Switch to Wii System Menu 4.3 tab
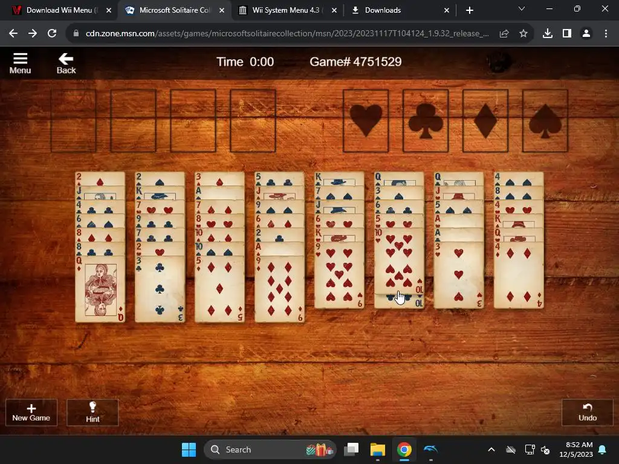This screenshot has width=619, height=464. [286, 10]
